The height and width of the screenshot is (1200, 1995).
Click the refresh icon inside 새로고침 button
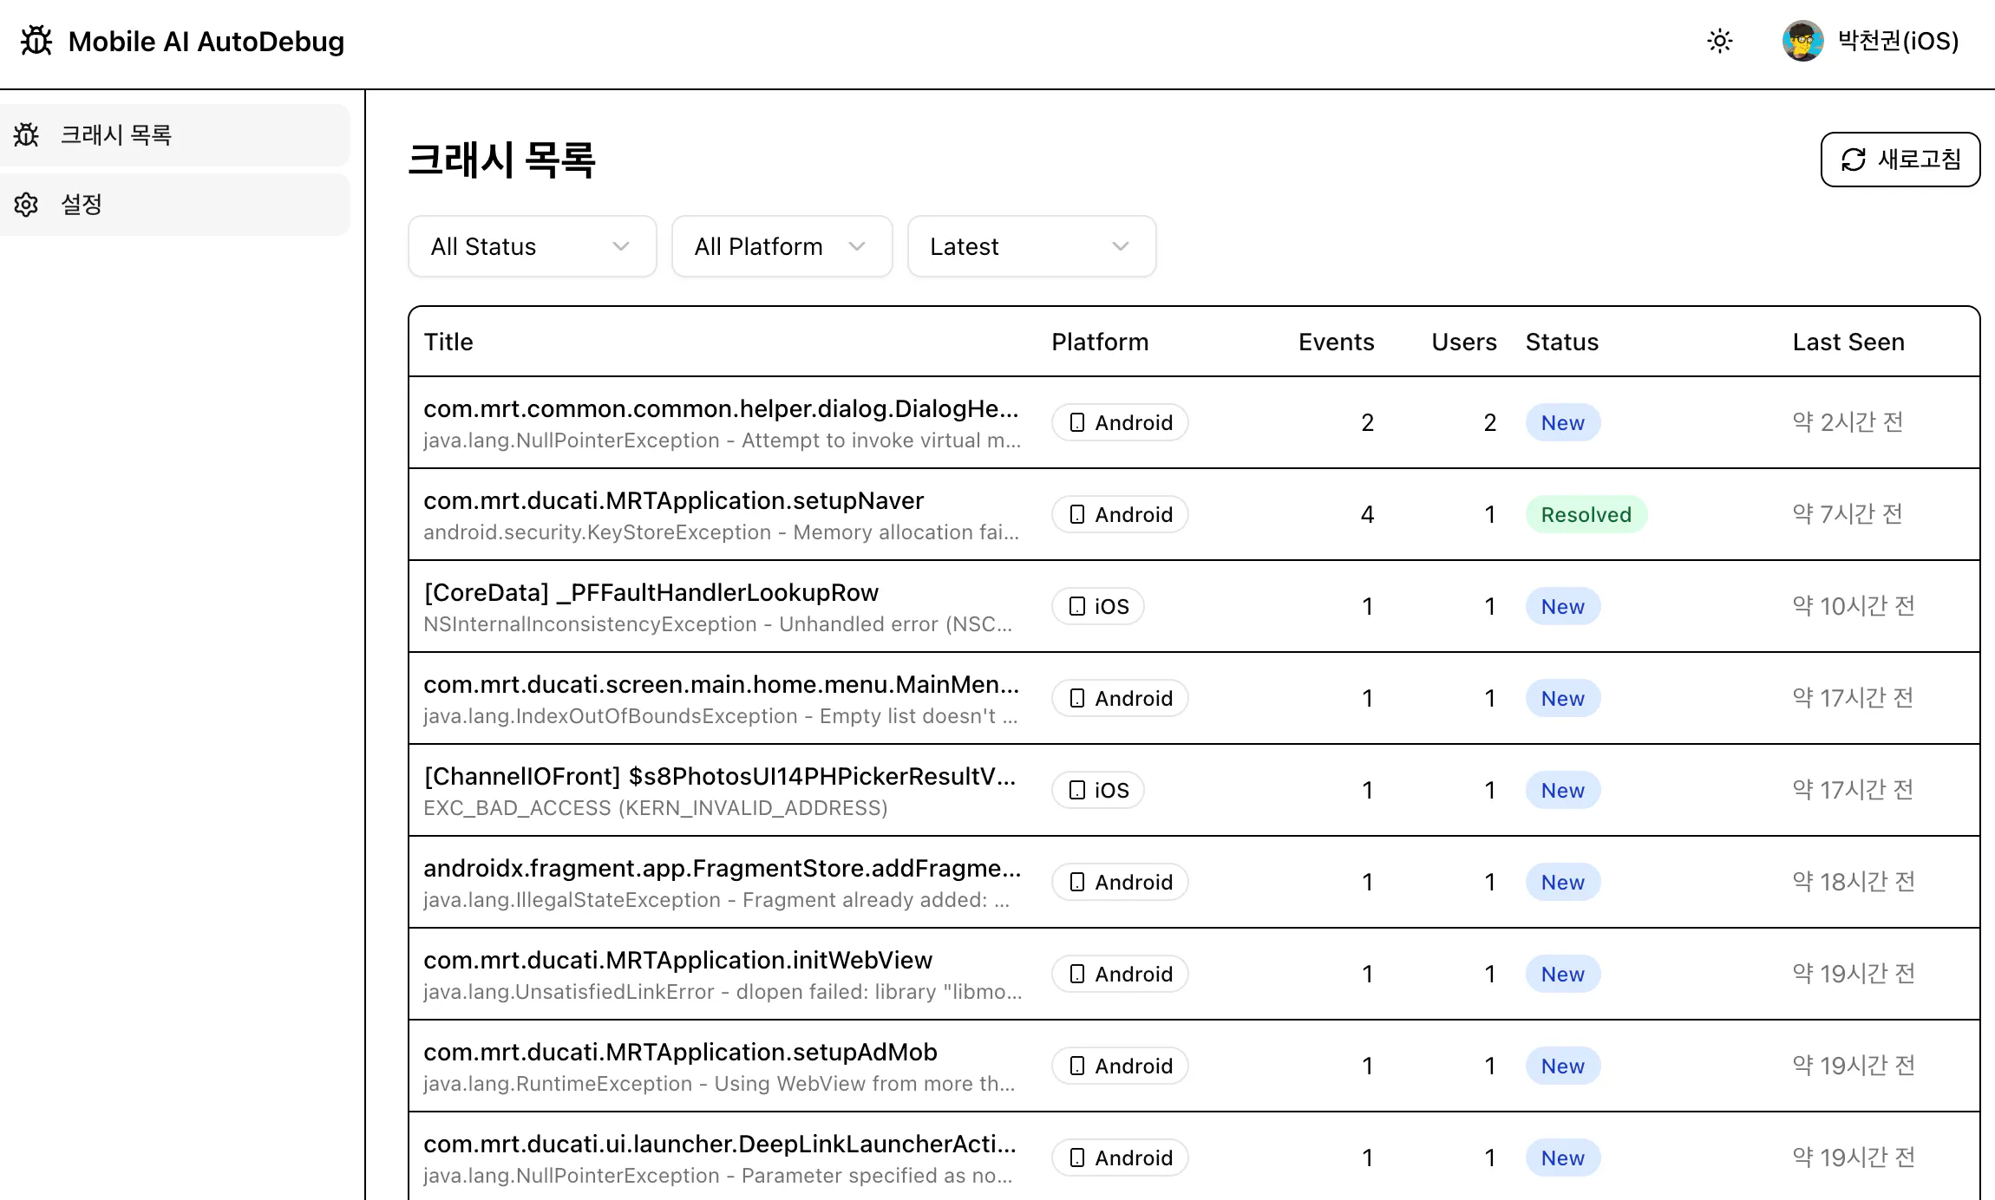1854,160
